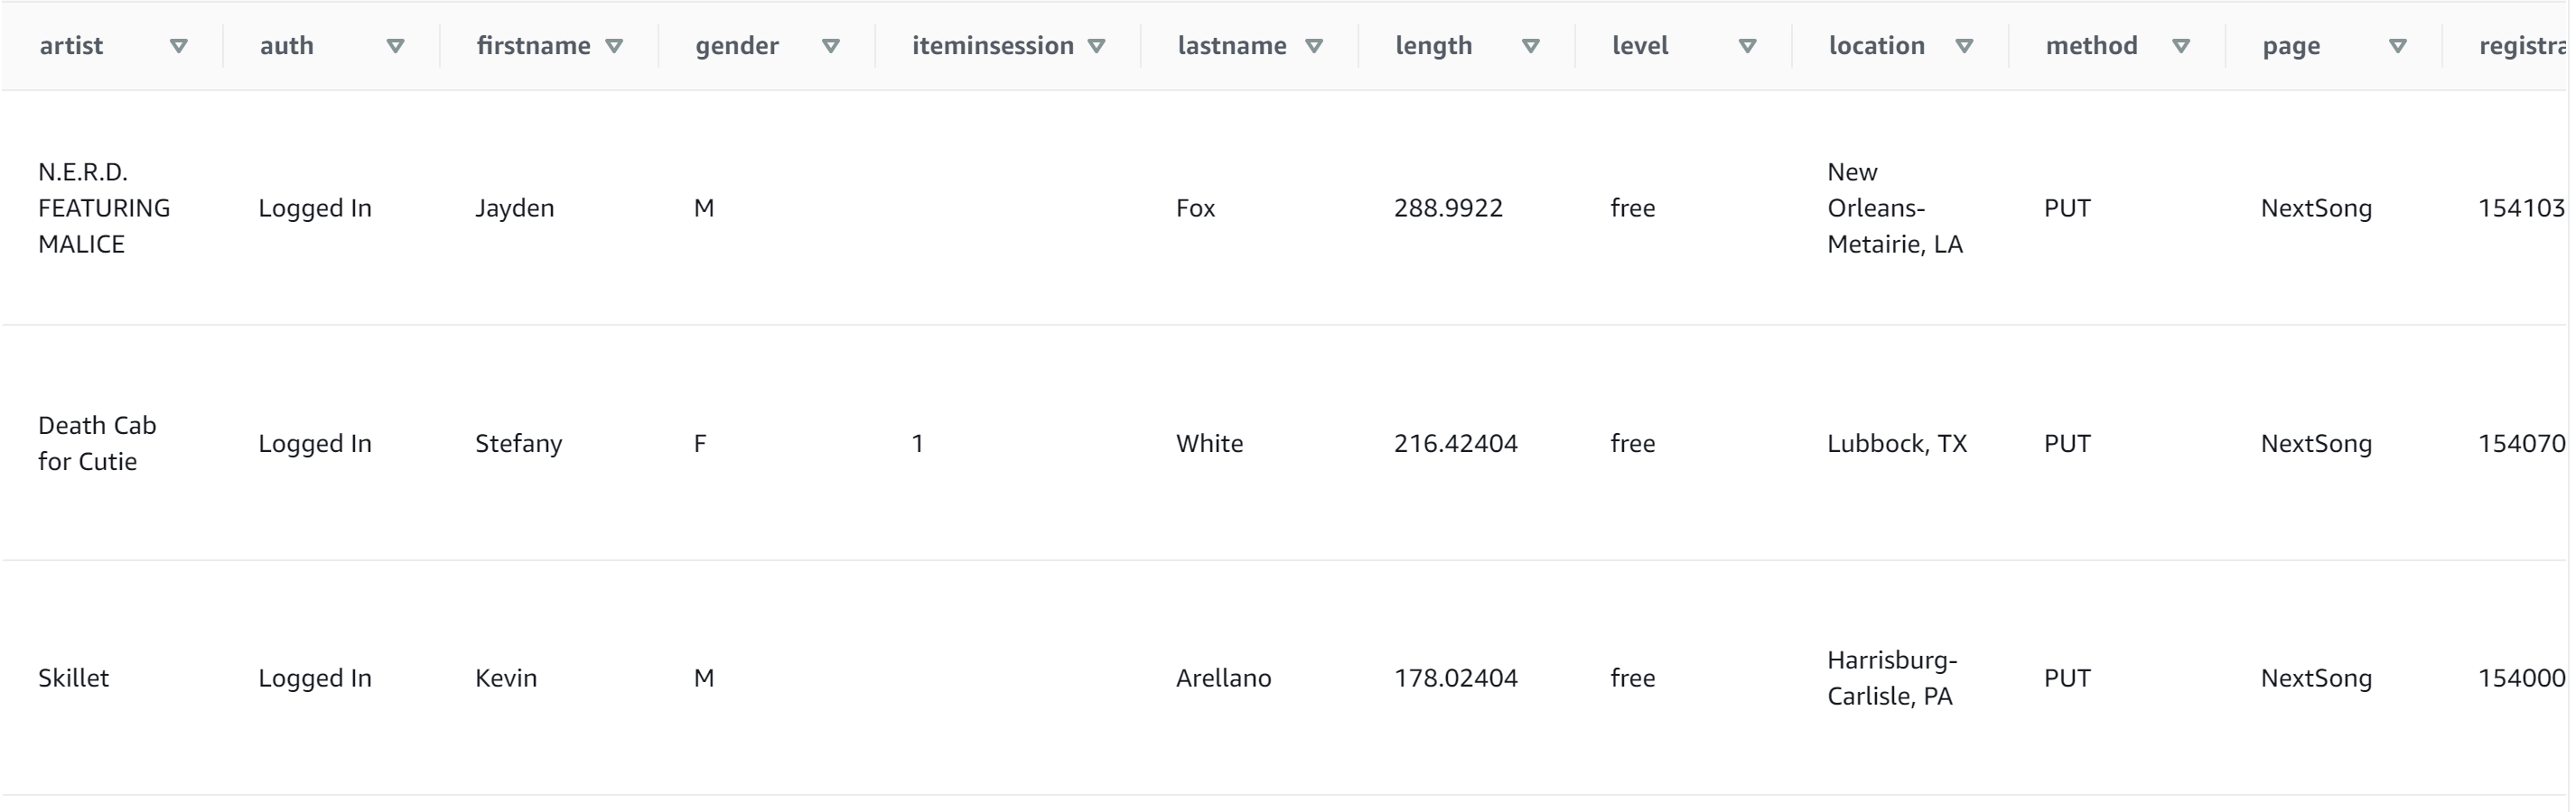2576x812 pixels.
Task: Click the NextSong page value for Kevin
Action: coord(2317,678)
